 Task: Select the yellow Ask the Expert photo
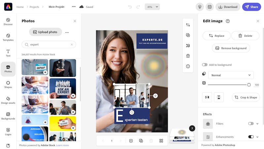click(63, 124)
